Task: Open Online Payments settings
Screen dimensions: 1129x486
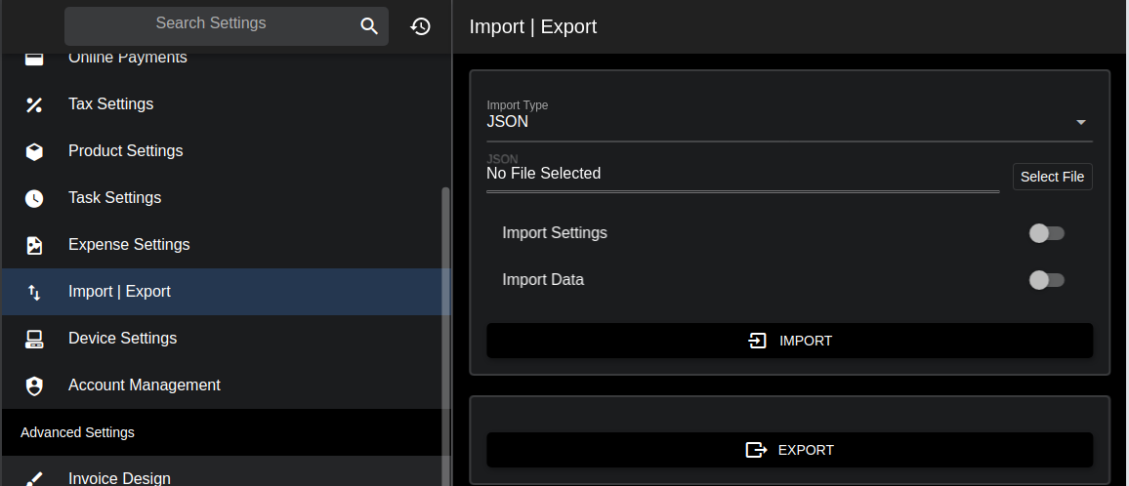Action: (127, 59)
